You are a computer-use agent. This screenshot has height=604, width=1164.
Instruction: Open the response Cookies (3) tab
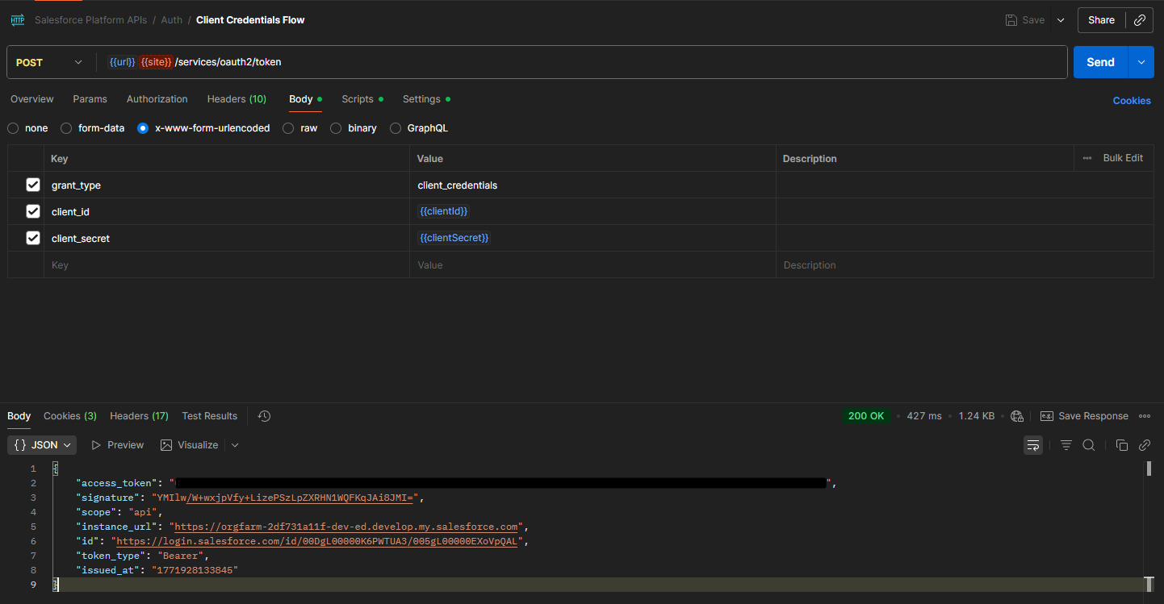[x=70, y=416]
